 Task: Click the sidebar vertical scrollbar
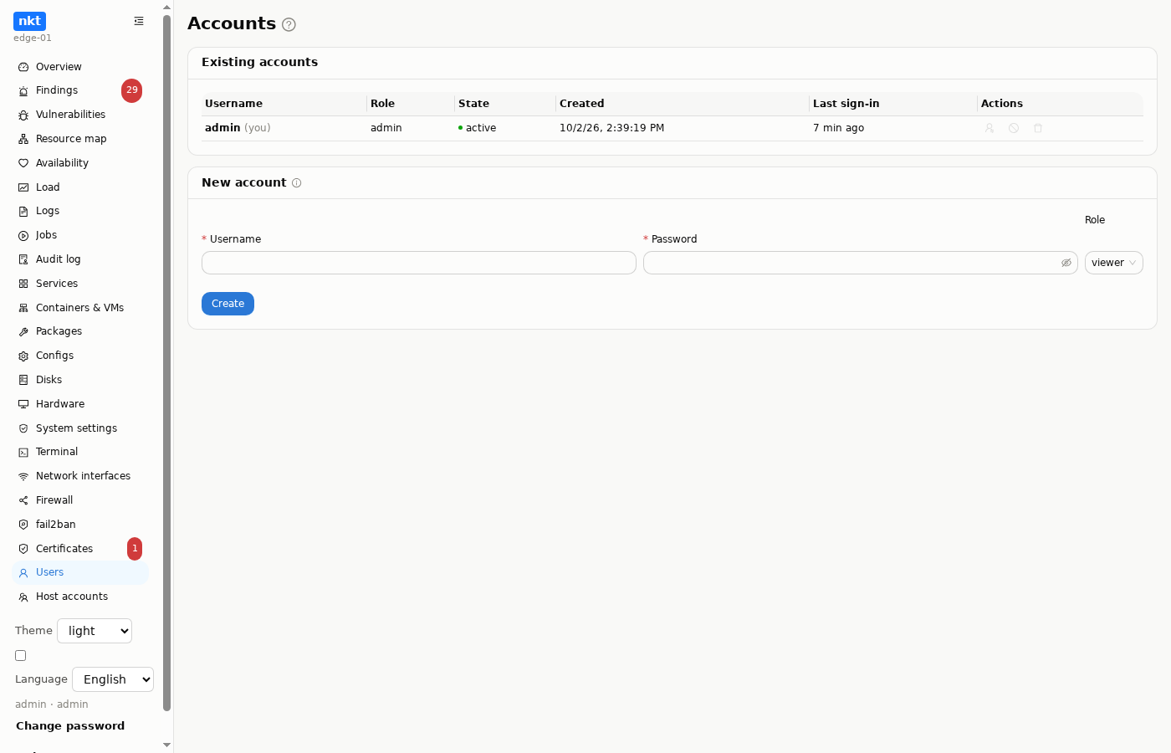point(166,363)
